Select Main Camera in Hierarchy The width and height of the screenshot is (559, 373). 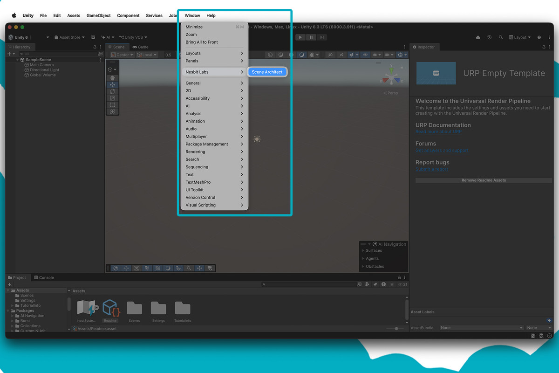coord(42,65)
